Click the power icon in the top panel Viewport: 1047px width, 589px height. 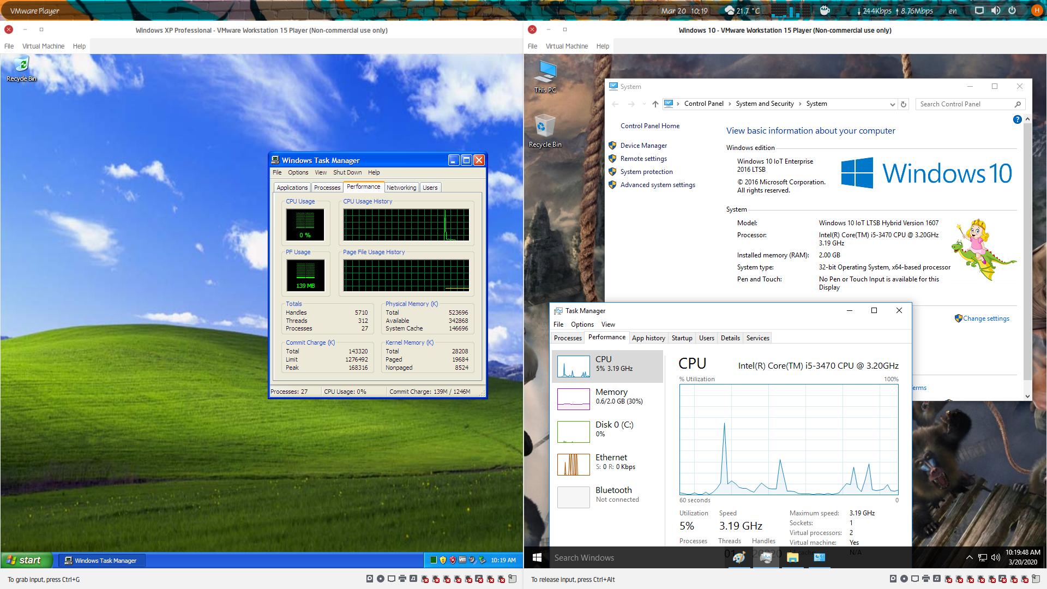coord(1013,10)
